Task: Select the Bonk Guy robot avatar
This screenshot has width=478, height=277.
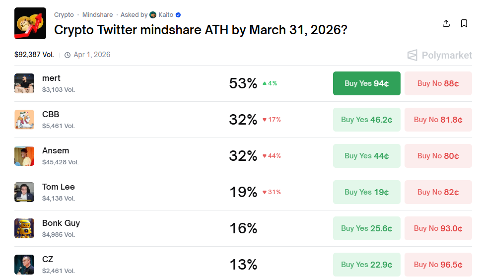Action: click(x=24, y=228)
